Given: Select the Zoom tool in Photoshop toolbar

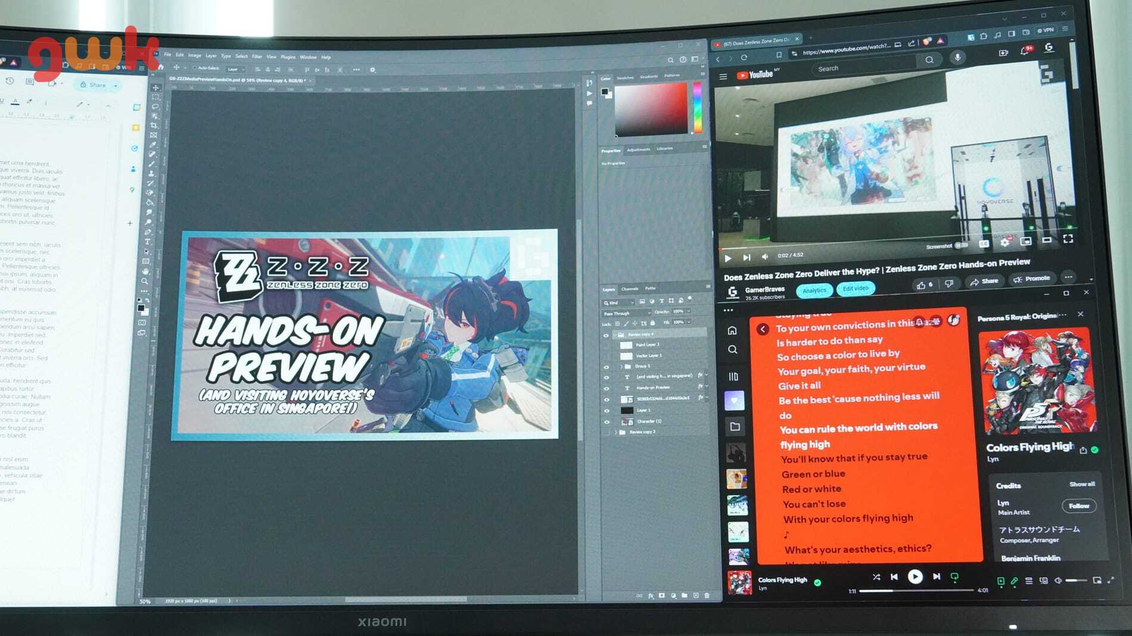Looking at the screenshot, I should tap(145, 281).
